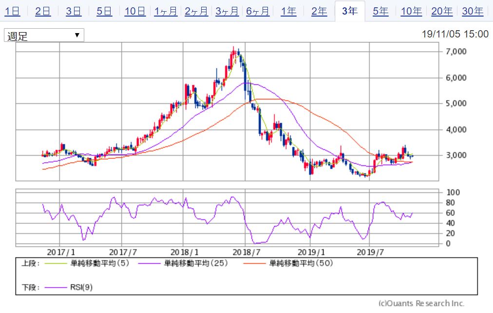493x313 pixels.
Task: Show the 30年 chart range
Action: (x=473, y=11)
